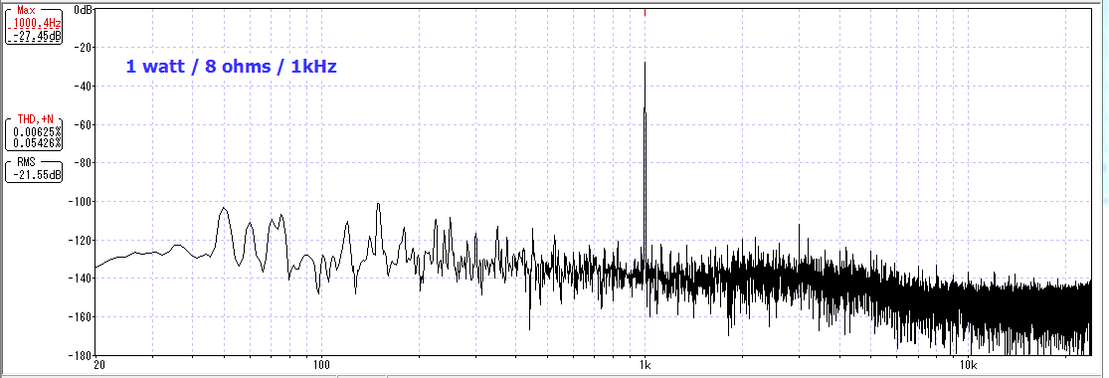
Task: Click the 100 frequency axis label
Action: coord(321,365)
